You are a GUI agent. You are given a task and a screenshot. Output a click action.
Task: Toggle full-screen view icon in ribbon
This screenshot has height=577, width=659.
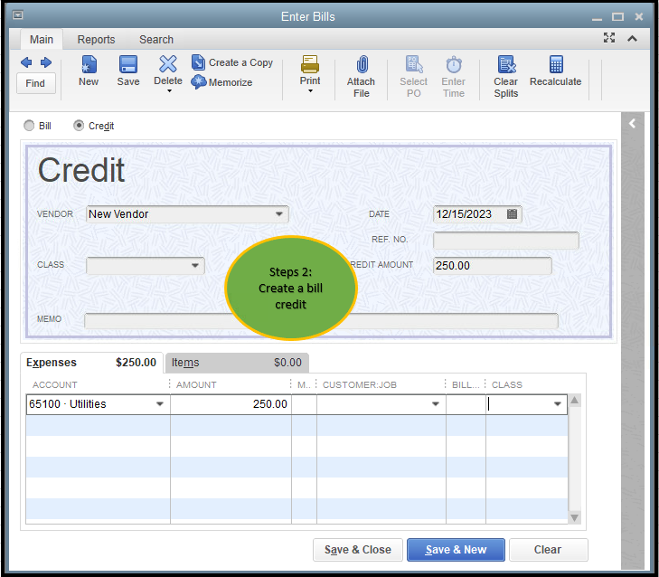609,38
